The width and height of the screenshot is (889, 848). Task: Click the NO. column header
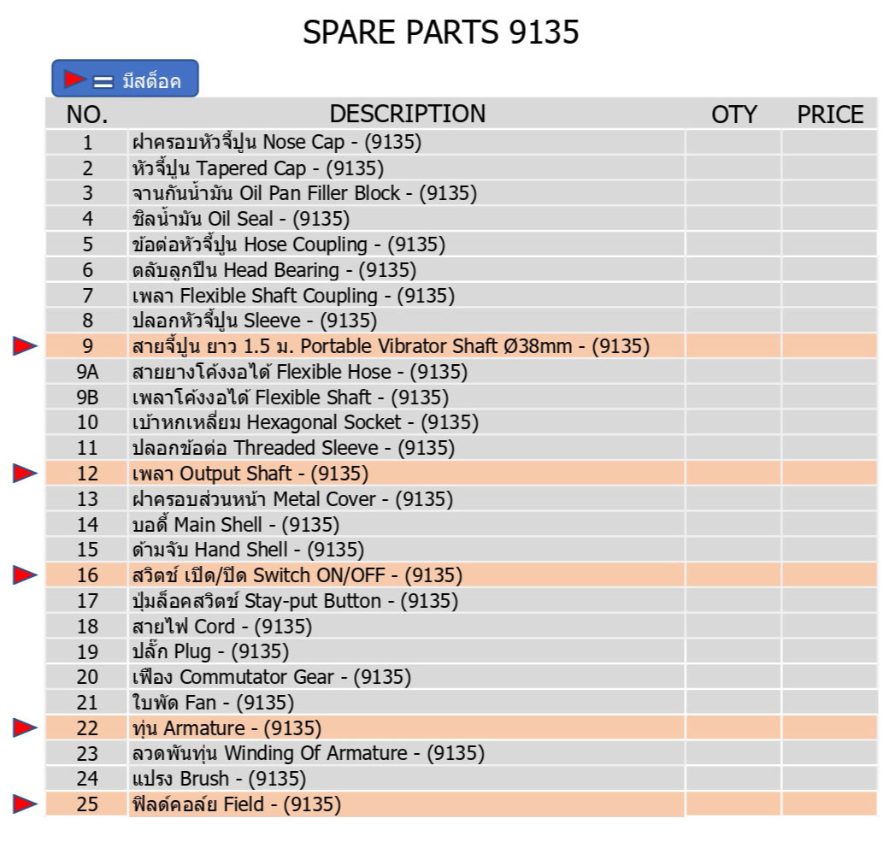click(x=87, y=115)
